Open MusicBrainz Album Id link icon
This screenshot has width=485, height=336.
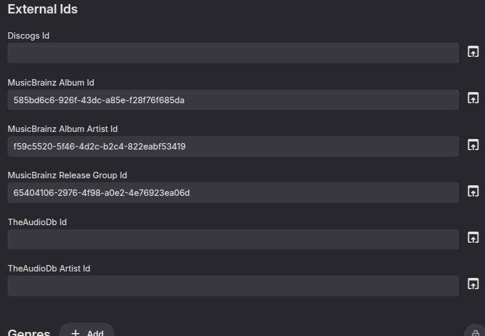(473, 99)
